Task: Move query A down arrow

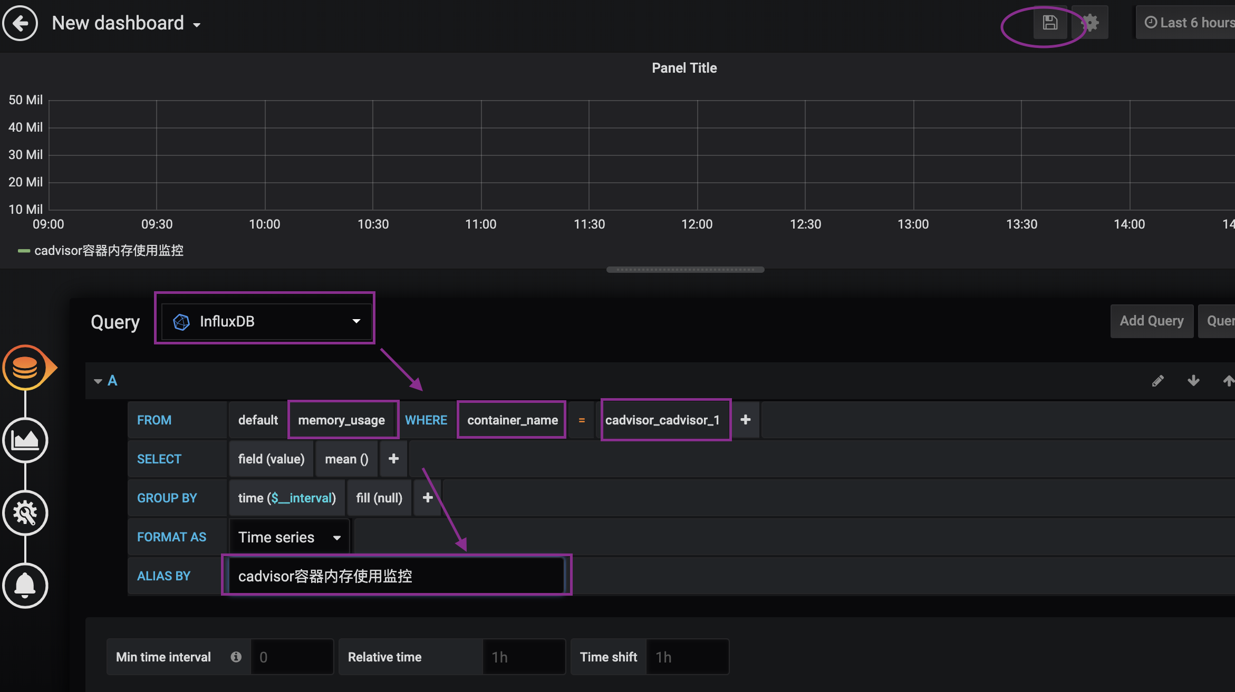Action: click(x=1193, y=381)
